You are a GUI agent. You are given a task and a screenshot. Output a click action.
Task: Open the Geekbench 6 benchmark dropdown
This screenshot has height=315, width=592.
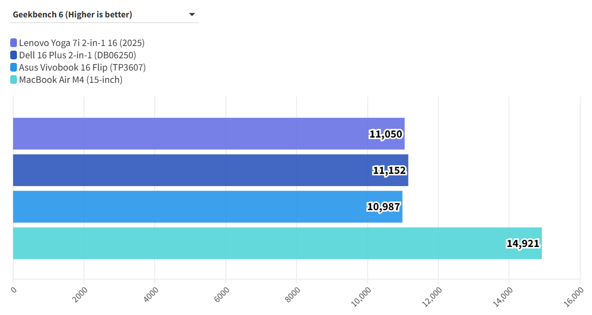click(102, 14)
